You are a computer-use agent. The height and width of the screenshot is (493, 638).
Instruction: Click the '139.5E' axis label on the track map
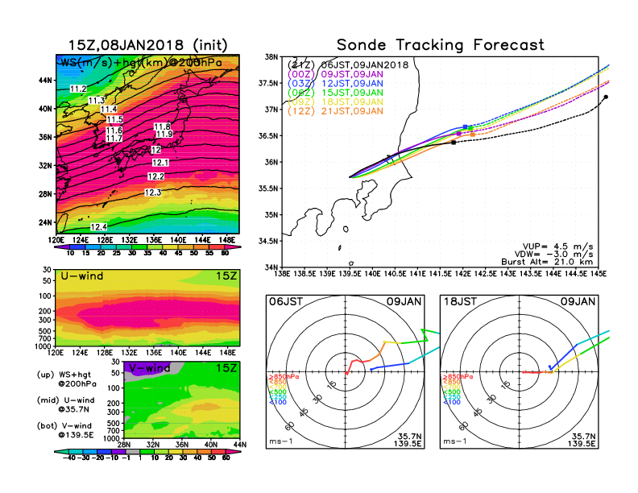coord(350,274)
